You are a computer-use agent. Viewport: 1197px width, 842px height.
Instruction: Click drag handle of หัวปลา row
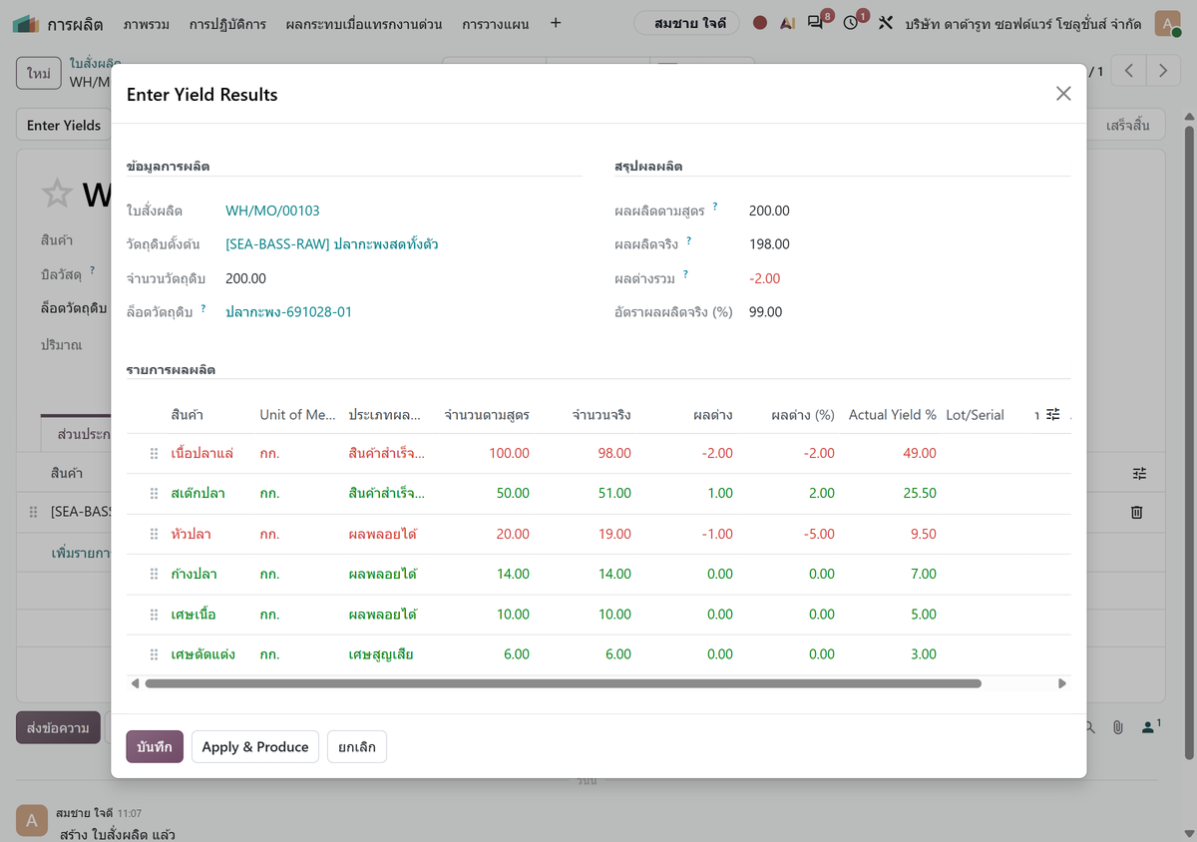pos(154,534)
